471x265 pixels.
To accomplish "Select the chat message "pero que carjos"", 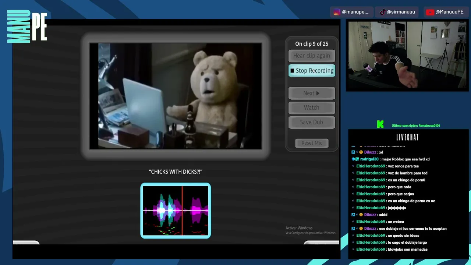I will pyautogui.click(x=401, y=194).
